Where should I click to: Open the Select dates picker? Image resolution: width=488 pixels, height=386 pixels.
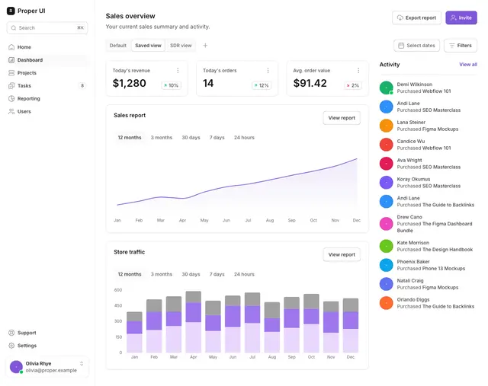pos(416,46)
